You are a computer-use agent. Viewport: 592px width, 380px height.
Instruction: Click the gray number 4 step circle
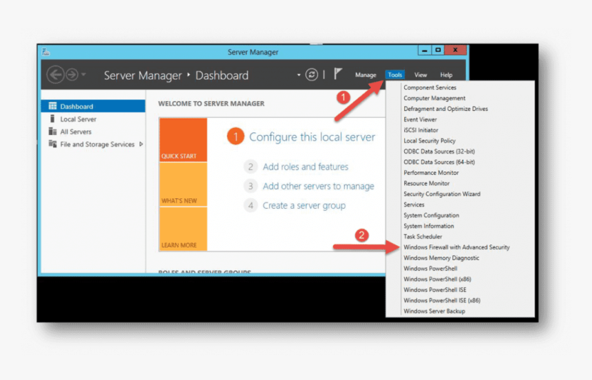251,205
